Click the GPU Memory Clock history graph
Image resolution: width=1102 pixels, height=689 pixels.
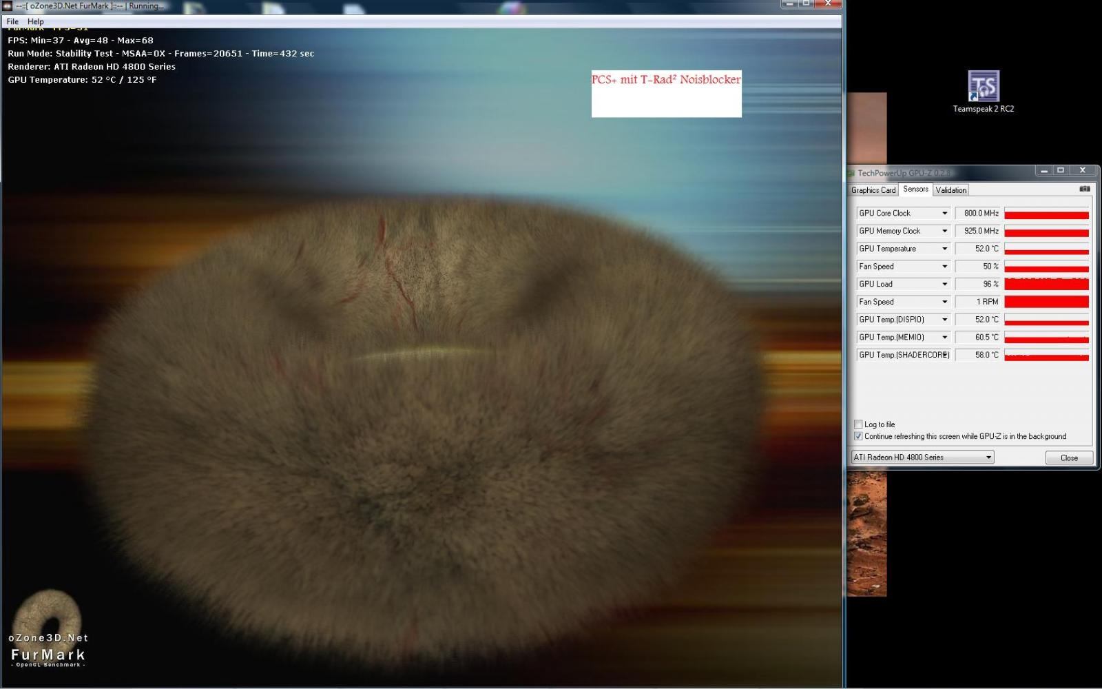tap(1046, 231)
